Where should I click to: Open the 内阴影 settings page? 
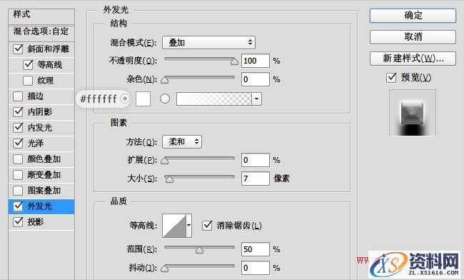(x=40, y=111)
